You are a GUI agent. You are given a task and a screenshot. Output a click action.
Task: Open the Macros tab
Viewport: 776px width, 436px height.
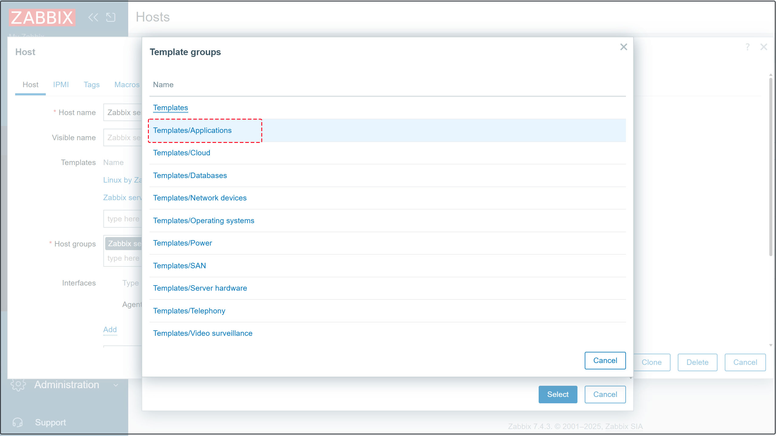pos(127,85)
